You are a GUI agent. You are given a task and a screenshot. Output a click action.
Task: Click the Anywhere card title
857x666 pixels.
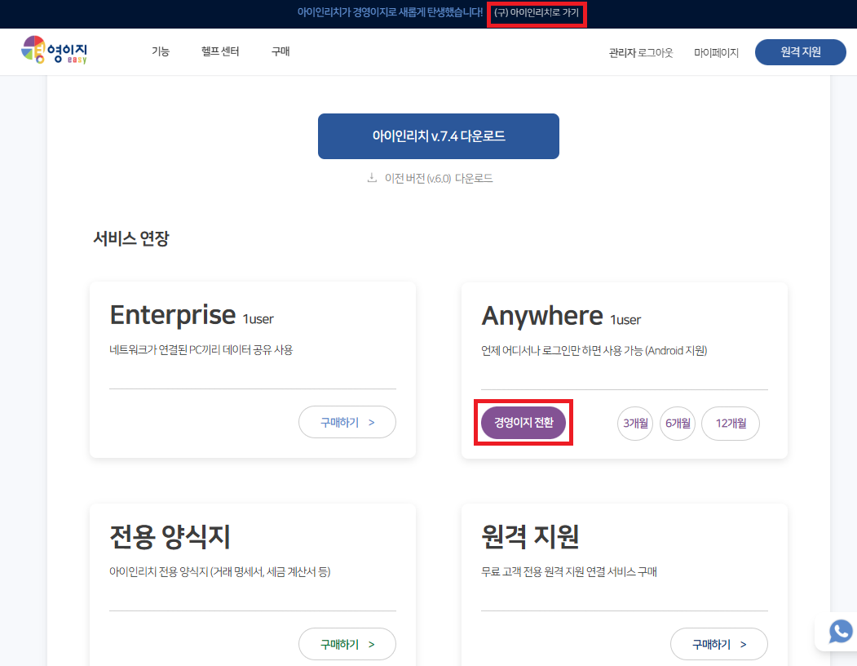click(x=542, y=315)
